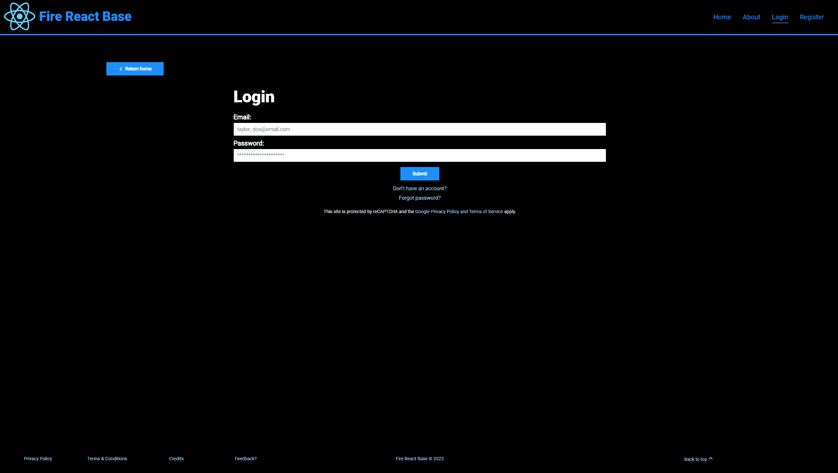Select the About menu item
The height and width of the screenshot is (473, 838).
[751, 17]
